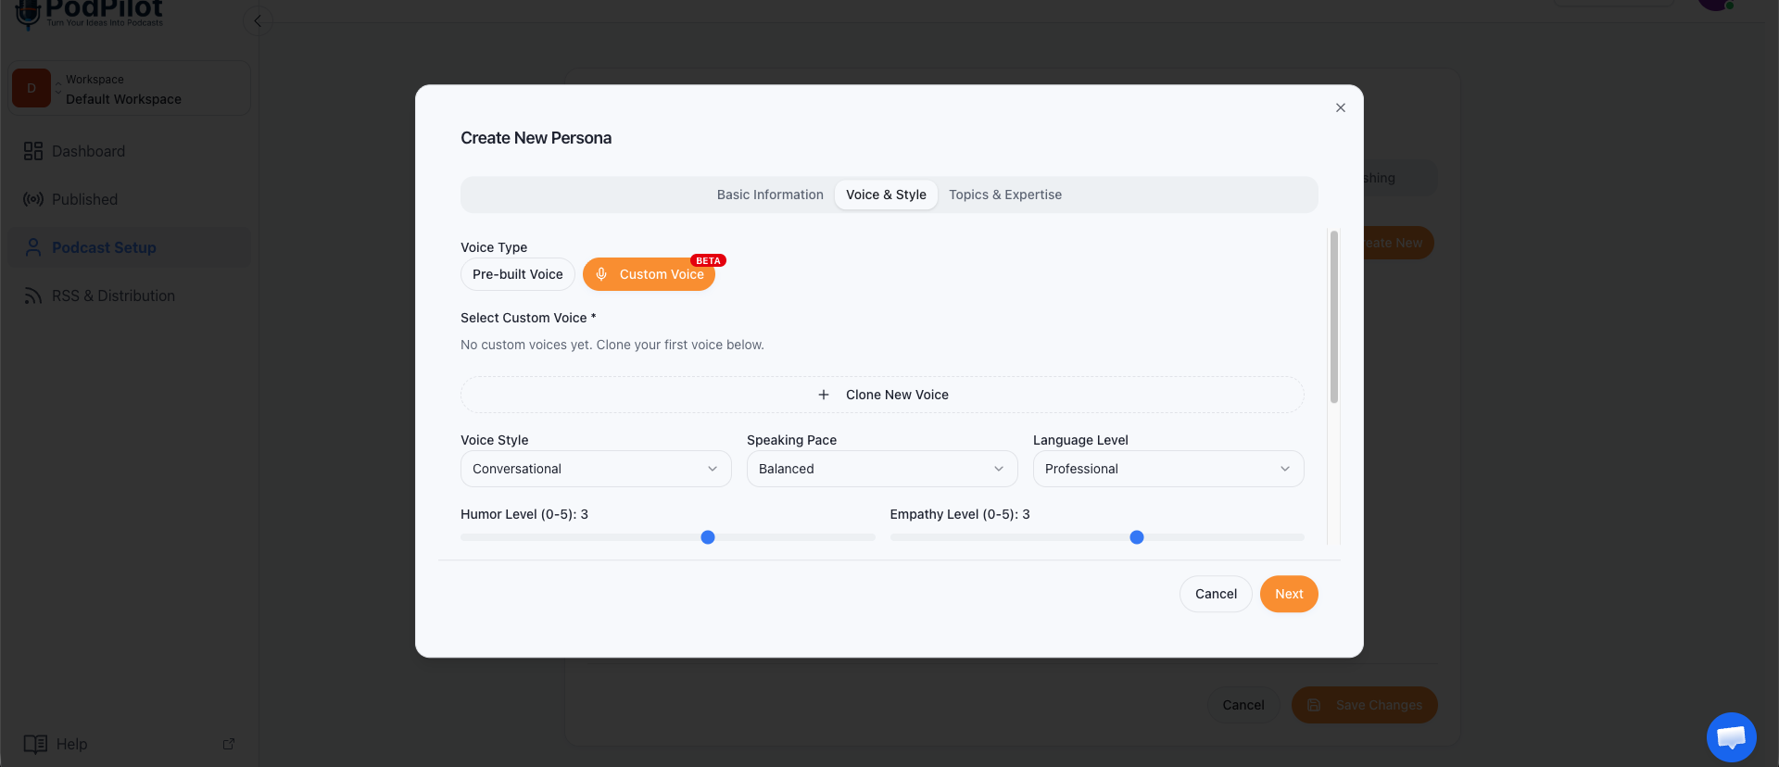Open Help external link icon
The height and width of the screenshot is (767, 1779).
click(x=229, y=744)
